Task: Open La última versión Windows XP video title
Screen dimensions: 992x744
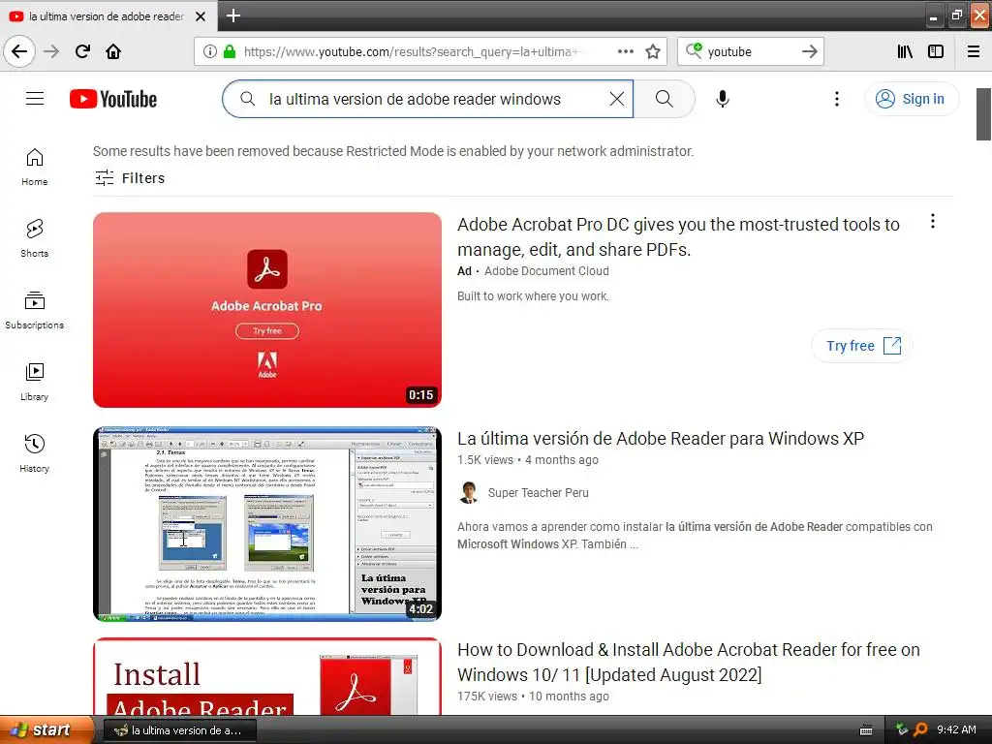Action: [661, 439]
